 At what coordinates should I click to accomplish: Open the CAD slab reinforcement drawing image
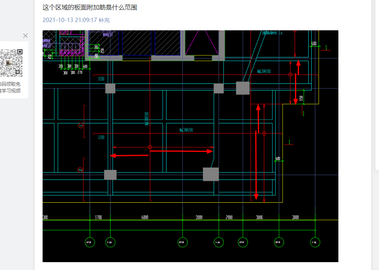pyautogui.click(x=190, y=146)
